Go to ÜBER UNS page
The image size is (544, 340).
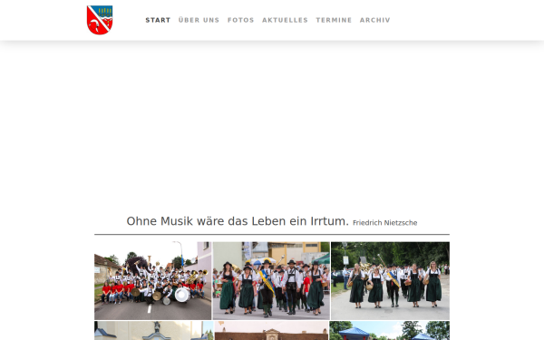tap(199, 20)
